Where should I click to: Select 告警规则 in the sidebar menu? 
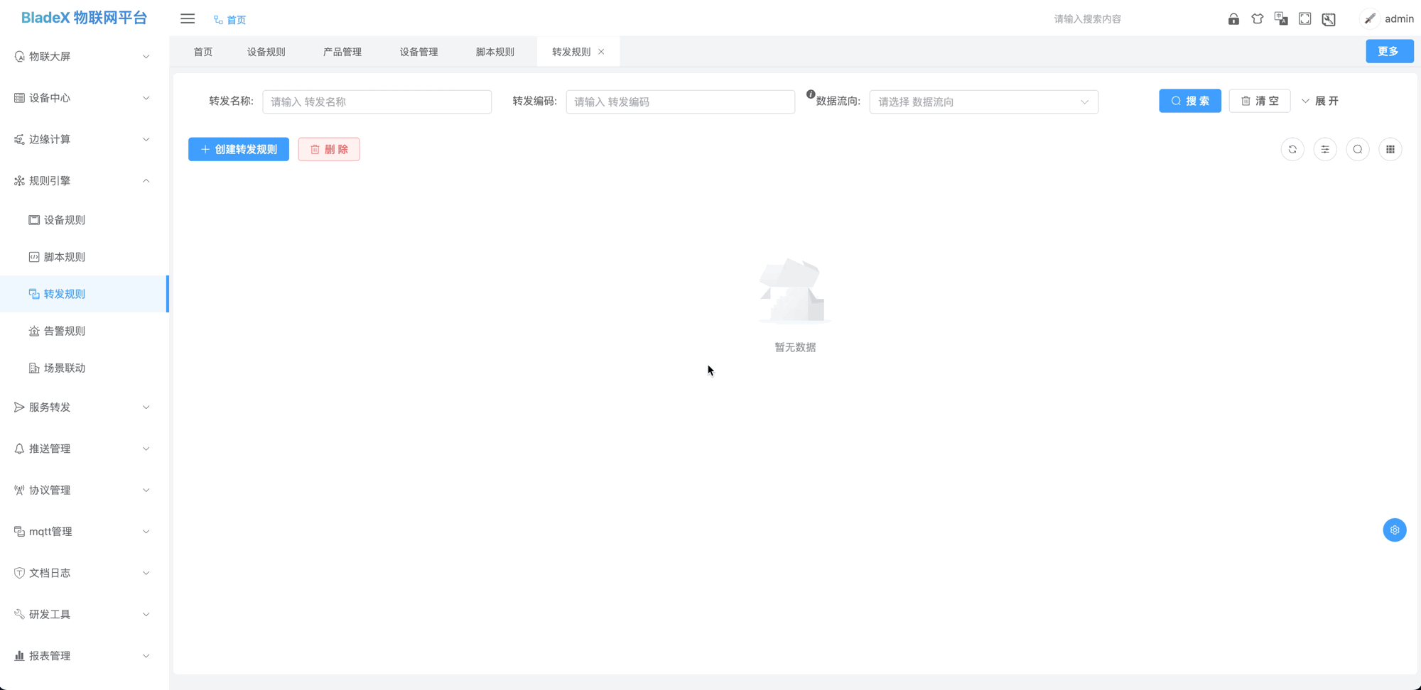tap(65, 330)
